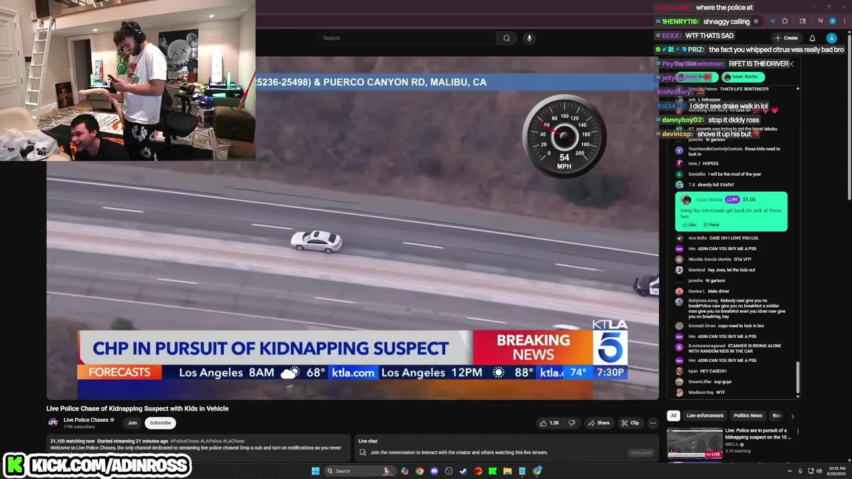Bookmark this page with the star icon
The height and width of the screenshot is (479, 852).
click(756, 21)
